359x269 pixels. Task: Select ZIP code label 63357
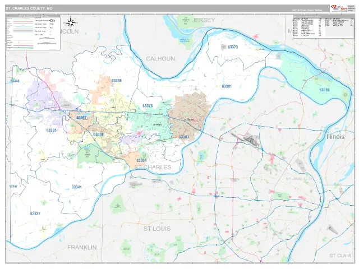(13, 186)
